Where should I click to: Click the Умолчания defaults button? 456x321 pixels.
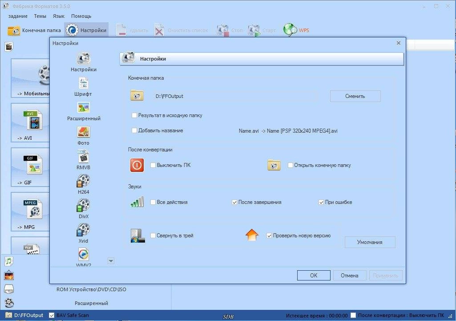point(370,242)
